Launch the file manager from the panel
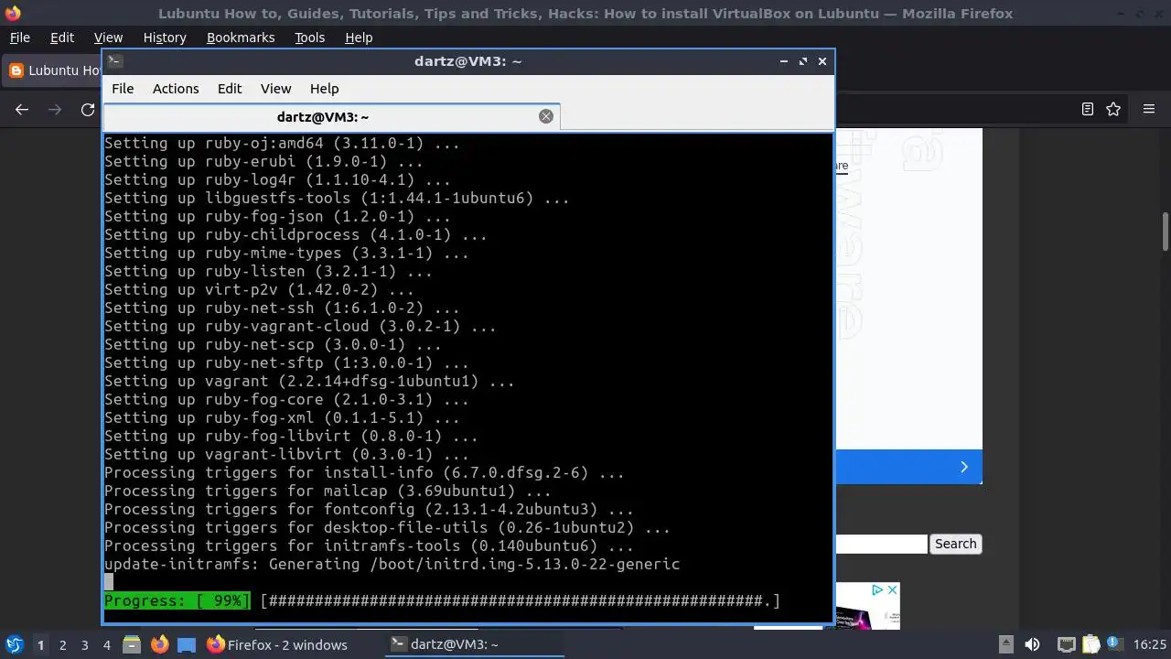Image resolution: width=1171 pixels, height=659 pixels. click(x=132, y=644)
